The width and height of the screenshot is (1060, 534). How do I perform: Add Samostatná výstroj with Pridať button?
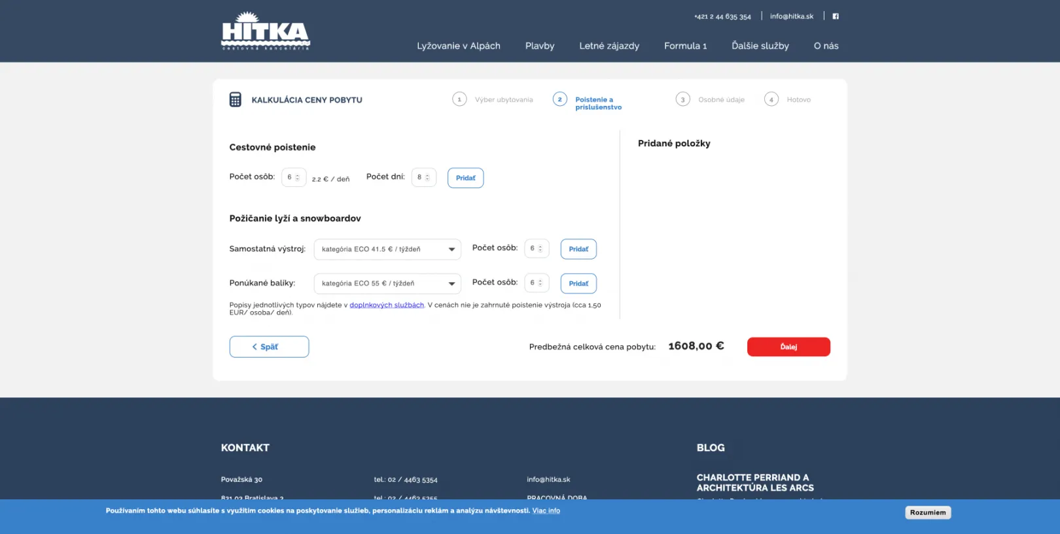coord(578,249)
